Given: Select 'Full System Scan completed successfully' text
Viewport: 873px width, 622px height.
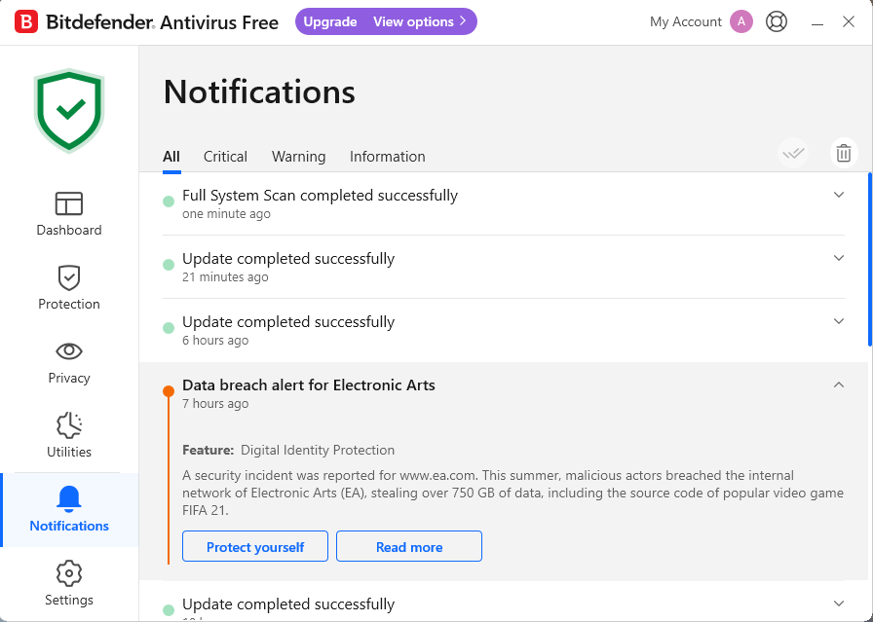Looking at the screenshot, I should point(320,196).
